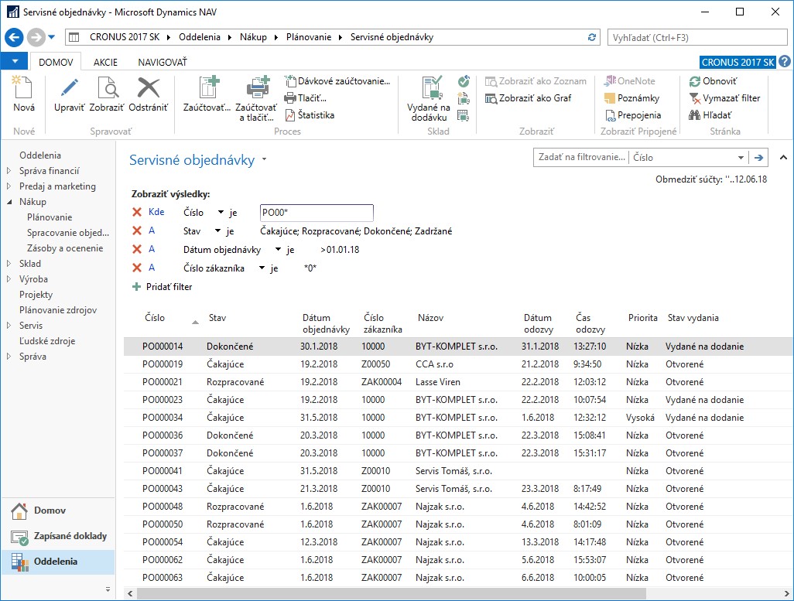Open the navigation history dropdown arrow

[x=51, y=37]
